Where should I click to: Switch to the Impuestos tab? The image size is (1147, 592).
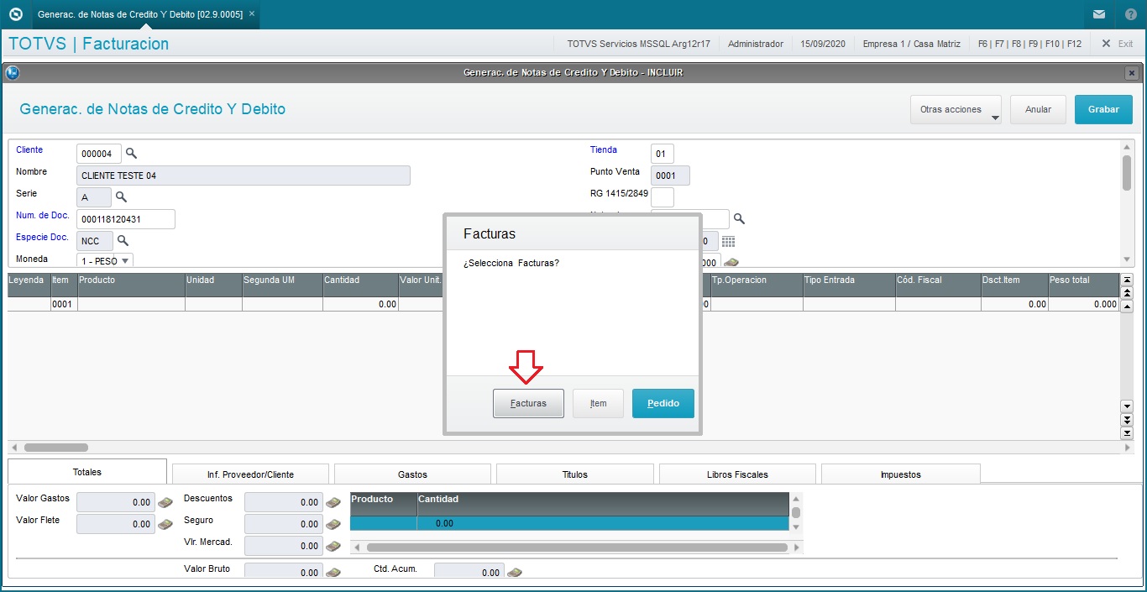point(901,474)
